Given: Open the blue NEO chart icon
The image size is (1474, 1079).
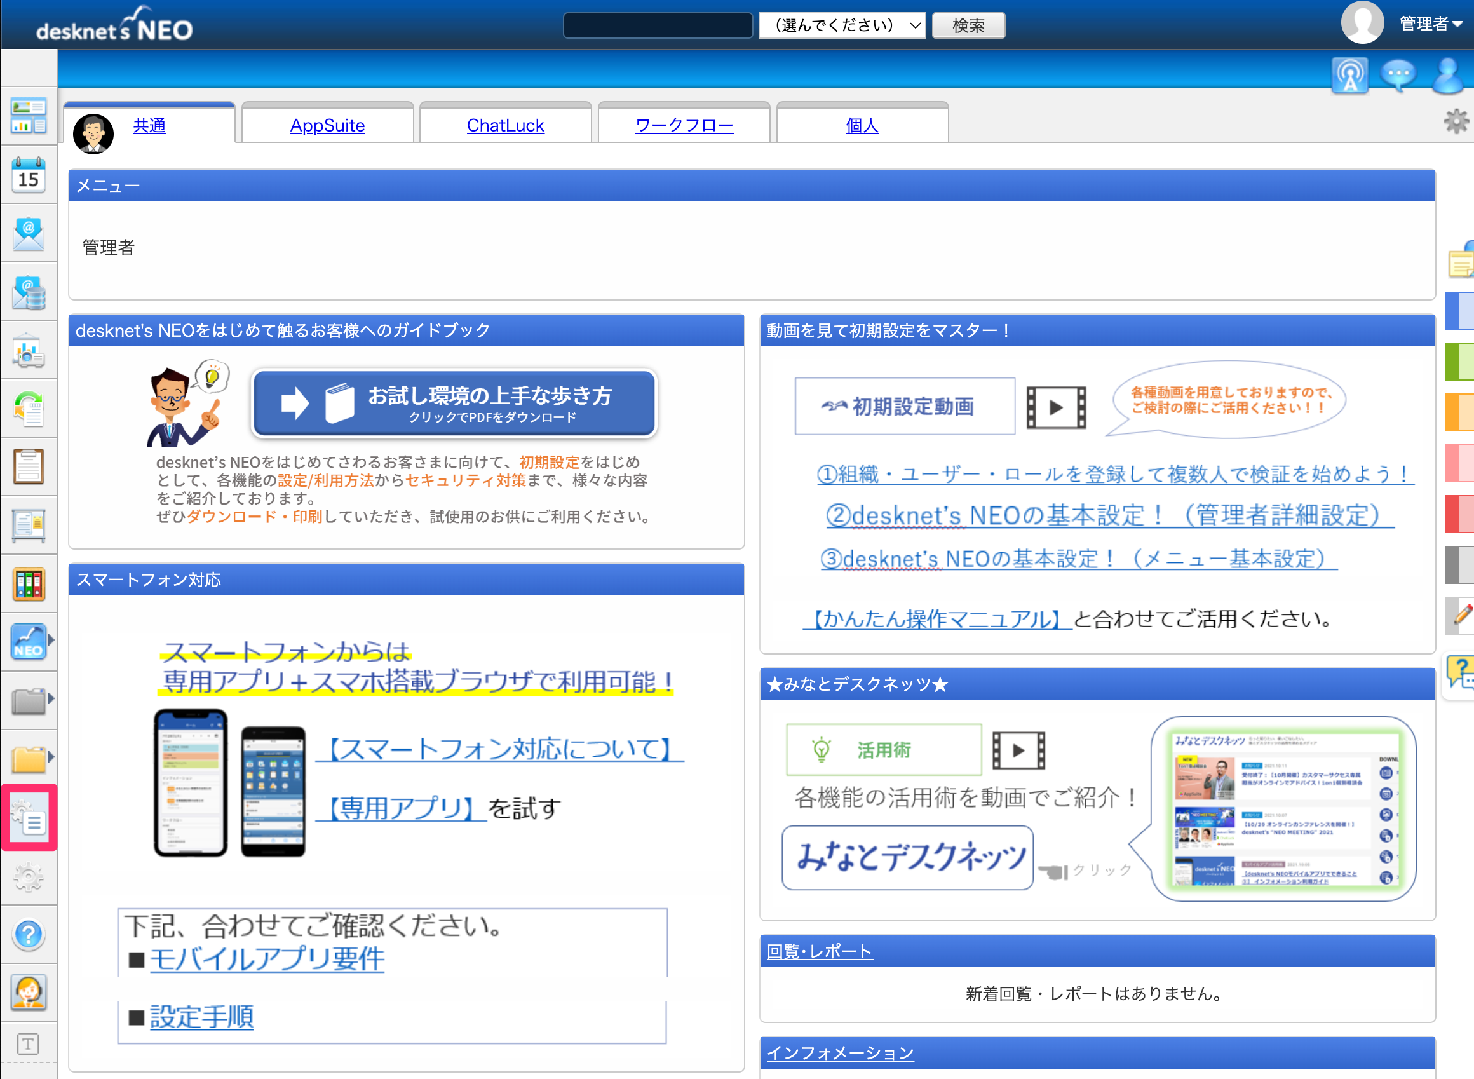Looking at the screenshot, I should coord(29,641).
